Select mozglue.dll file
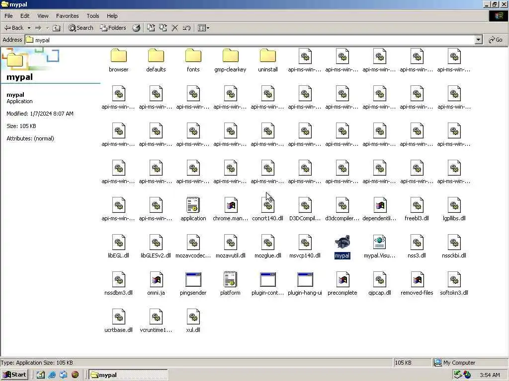509x381 pixels. 268,247
